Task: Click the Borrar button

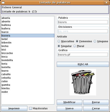Action: point(96,102)
